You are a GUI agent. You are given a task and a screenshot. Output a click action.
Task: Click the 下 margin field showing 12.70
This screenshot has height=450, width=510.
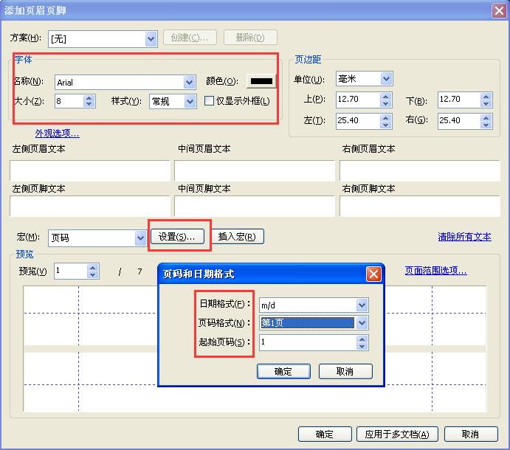[459, 100]
